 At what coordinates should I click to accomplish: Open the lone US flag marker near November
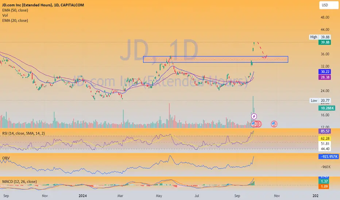point(274,124)
